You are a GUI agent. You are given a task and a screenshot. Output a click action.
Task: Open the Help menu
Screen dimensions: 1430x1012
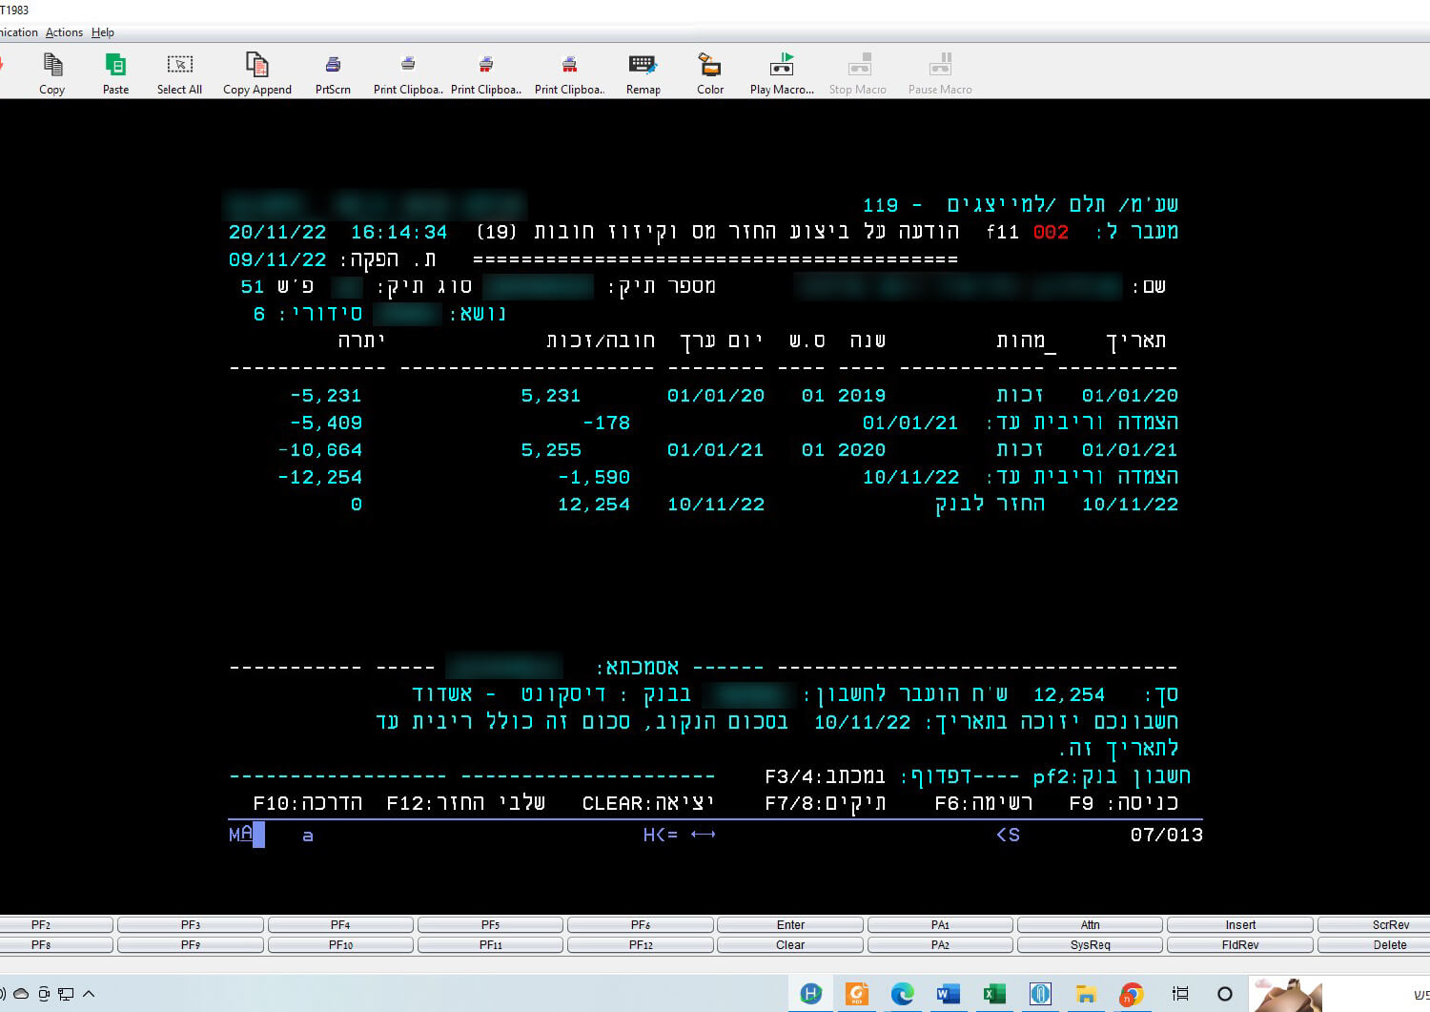coord(103,32)
